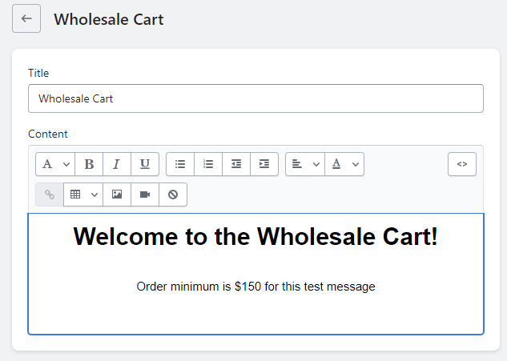507x361 pixels.
Task: Insert a numbered list
Action: click(208, 164)
